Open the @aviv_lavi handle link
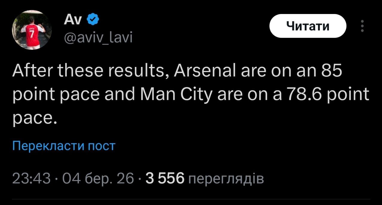Image resolution: width=382 pixels, height=205 pixels. (98, 37)
